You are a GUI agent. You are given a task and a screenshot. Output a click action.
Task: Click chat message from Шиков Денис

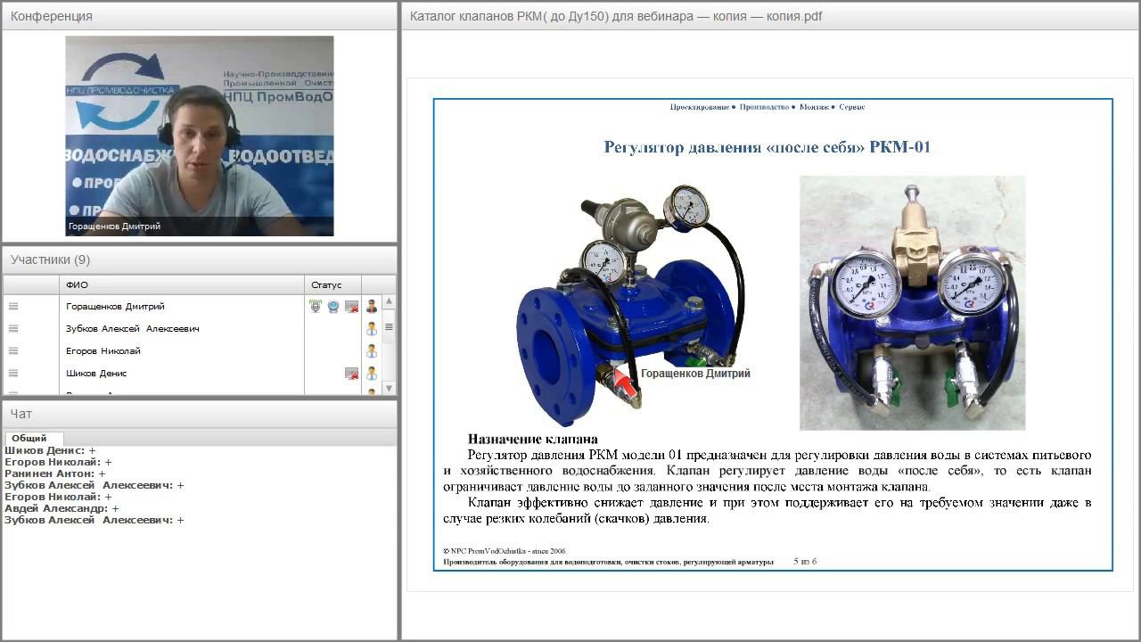coord(50,450)
